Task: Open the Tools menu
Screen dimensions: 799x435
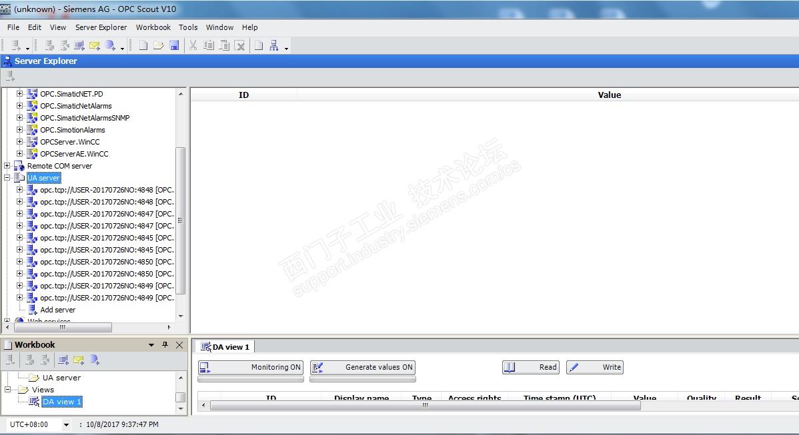Action: point(188,27)
